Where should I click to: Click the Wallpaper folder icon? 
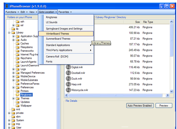[18, 105]
